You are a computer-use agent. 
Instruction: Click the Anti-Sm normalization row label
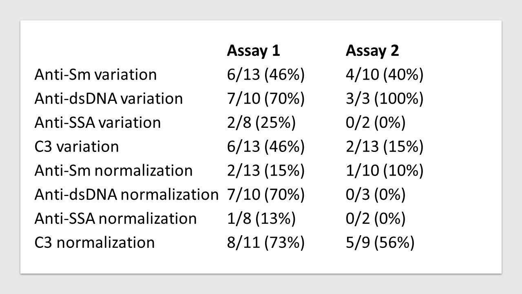pyautogui.click(x=113, y=170)
